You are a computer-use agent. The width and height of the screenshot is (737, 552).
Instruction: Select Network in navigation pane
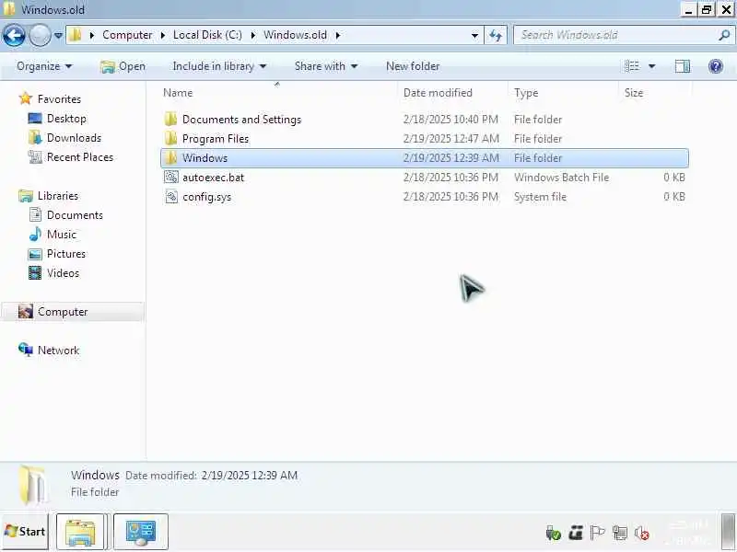(58, 351)
